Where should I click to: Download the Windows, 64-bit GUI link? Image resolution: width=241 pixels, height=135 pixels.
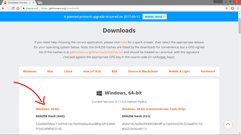(47, 109)
